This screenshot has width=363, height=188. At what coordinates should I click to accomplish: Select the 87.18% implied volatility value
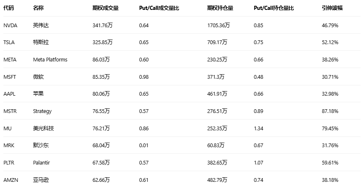[x=330, y=111]
